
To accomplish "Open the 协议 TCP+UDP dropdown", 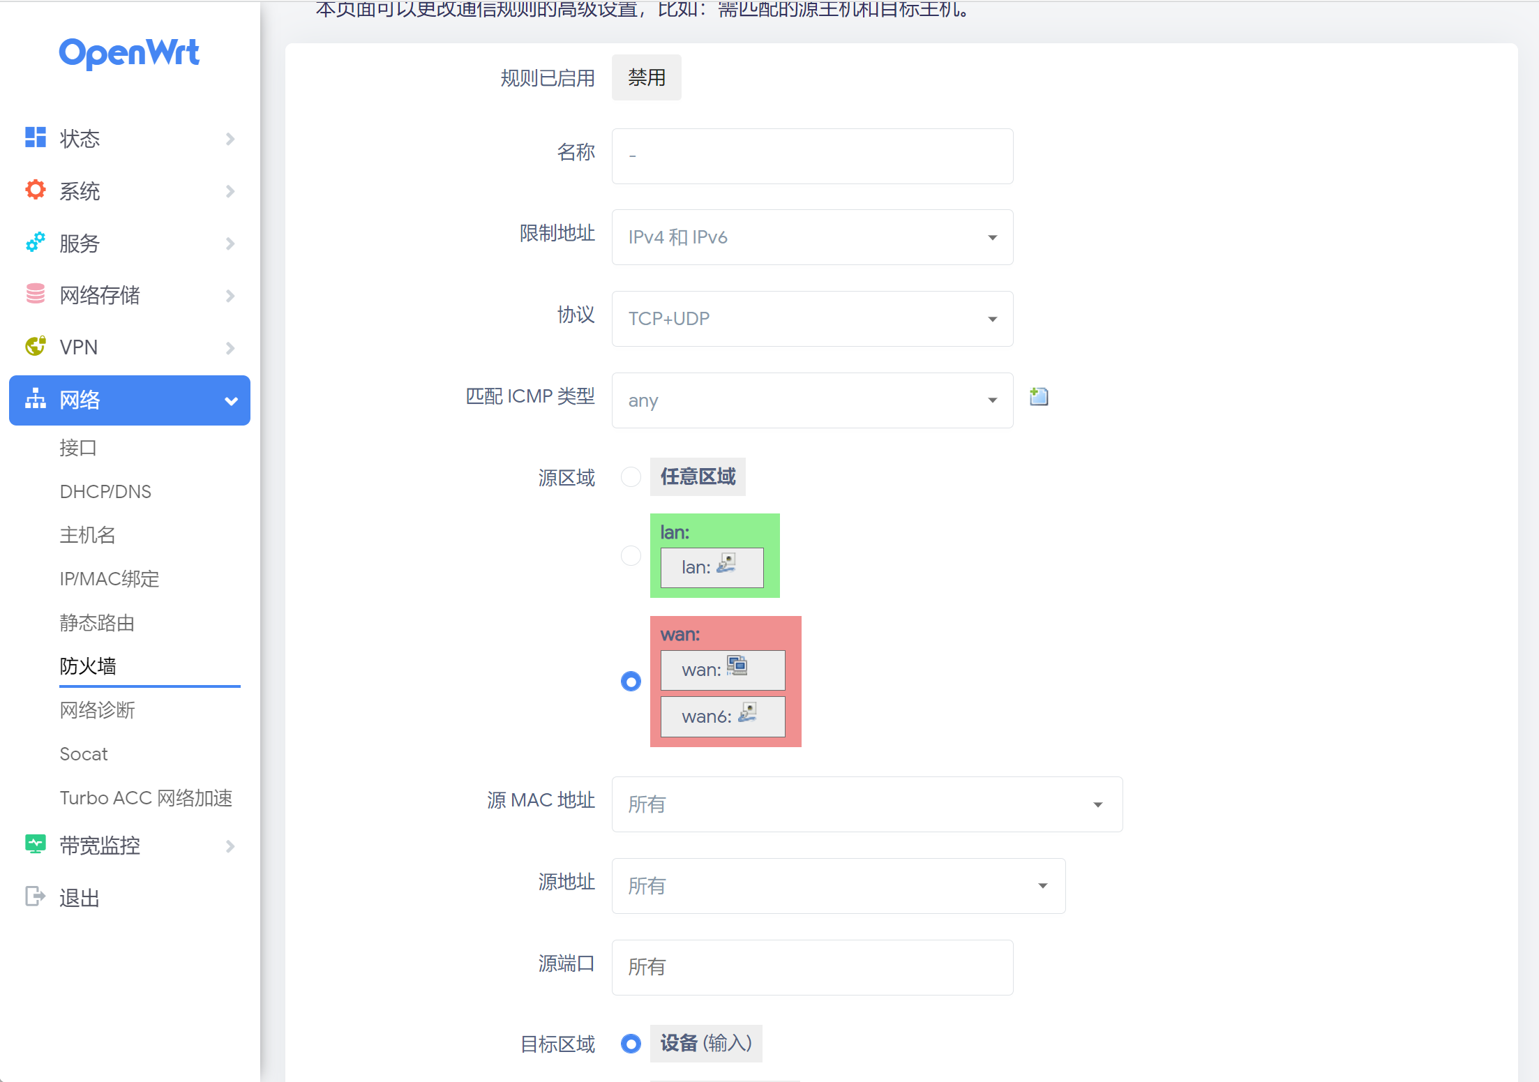I will click(x=812, y=319).
